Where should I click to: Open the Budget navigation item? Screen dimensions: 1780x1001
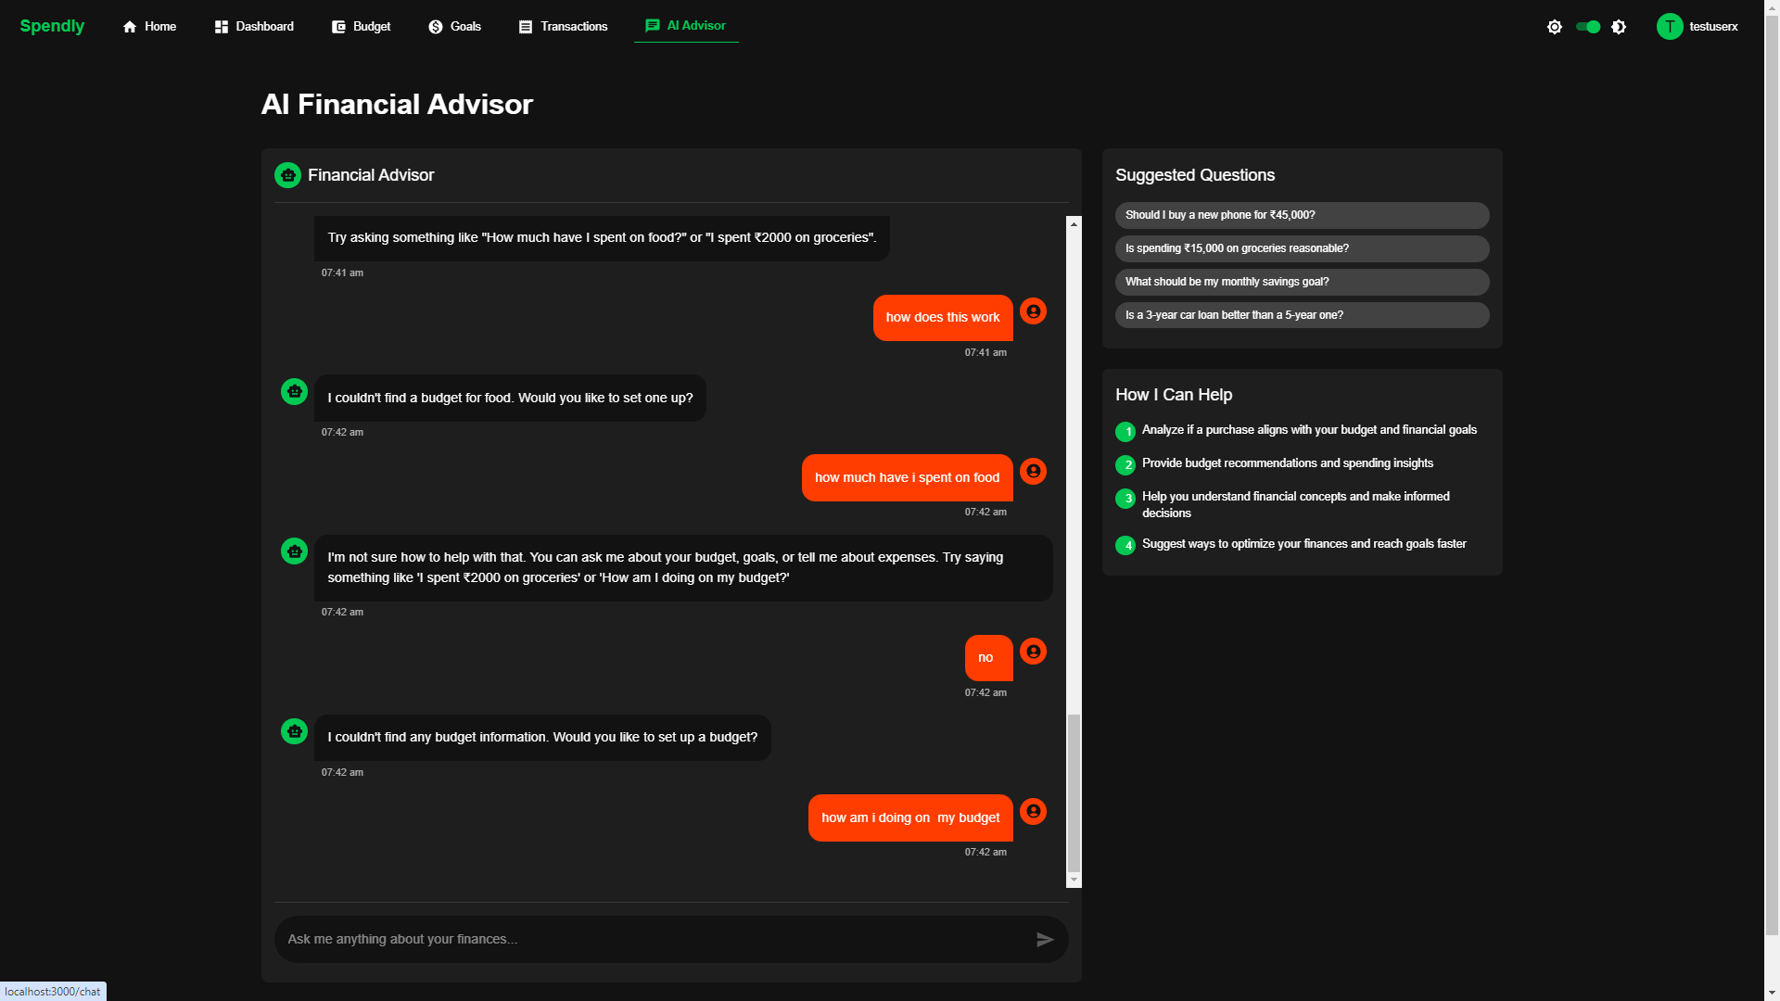361,27
